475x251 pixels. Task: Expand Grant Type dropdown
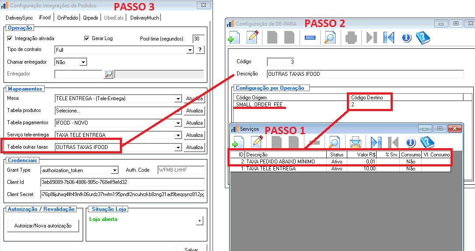(x=115, y=170)
